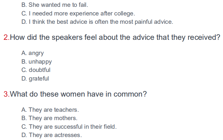Pick 'C. doubtful' option
The image size is (223, 140).
pos(36,70)
